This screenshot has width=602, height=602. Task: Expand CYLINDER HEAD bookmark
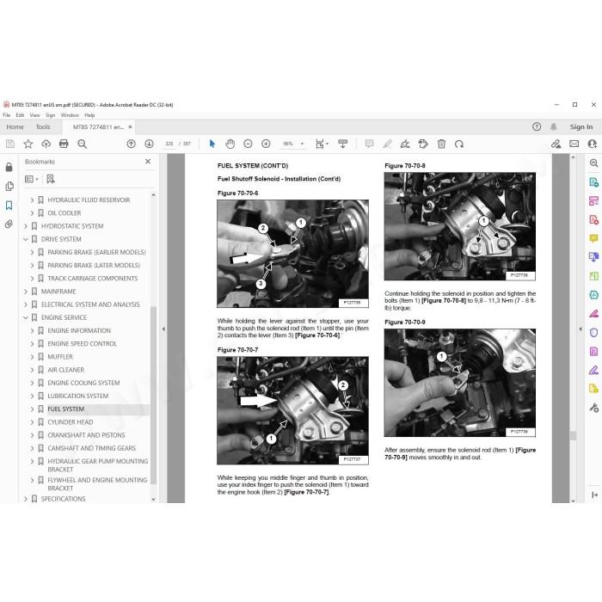[x=33, y=422]
